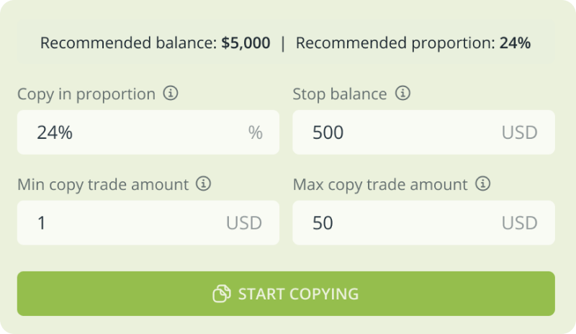Click info icon next to Min copy trade amount

pos(204,184)
